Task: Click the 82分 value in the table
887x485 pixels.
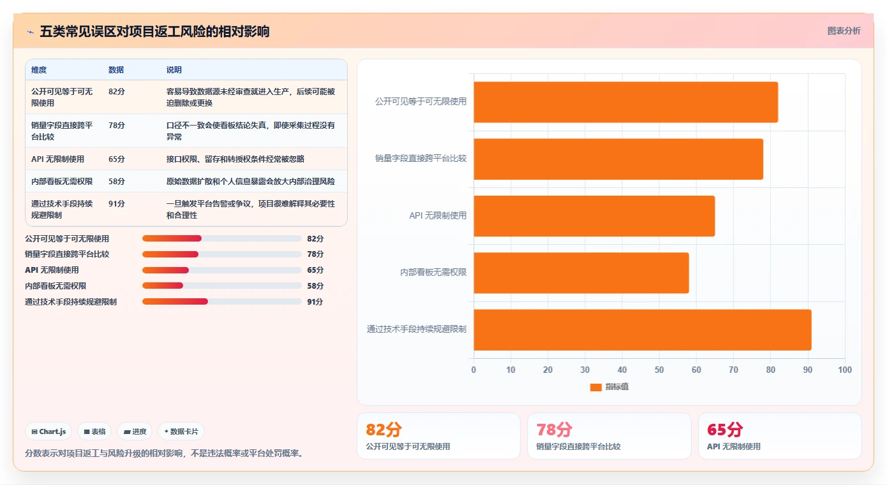Action: [x=117, y=92]
